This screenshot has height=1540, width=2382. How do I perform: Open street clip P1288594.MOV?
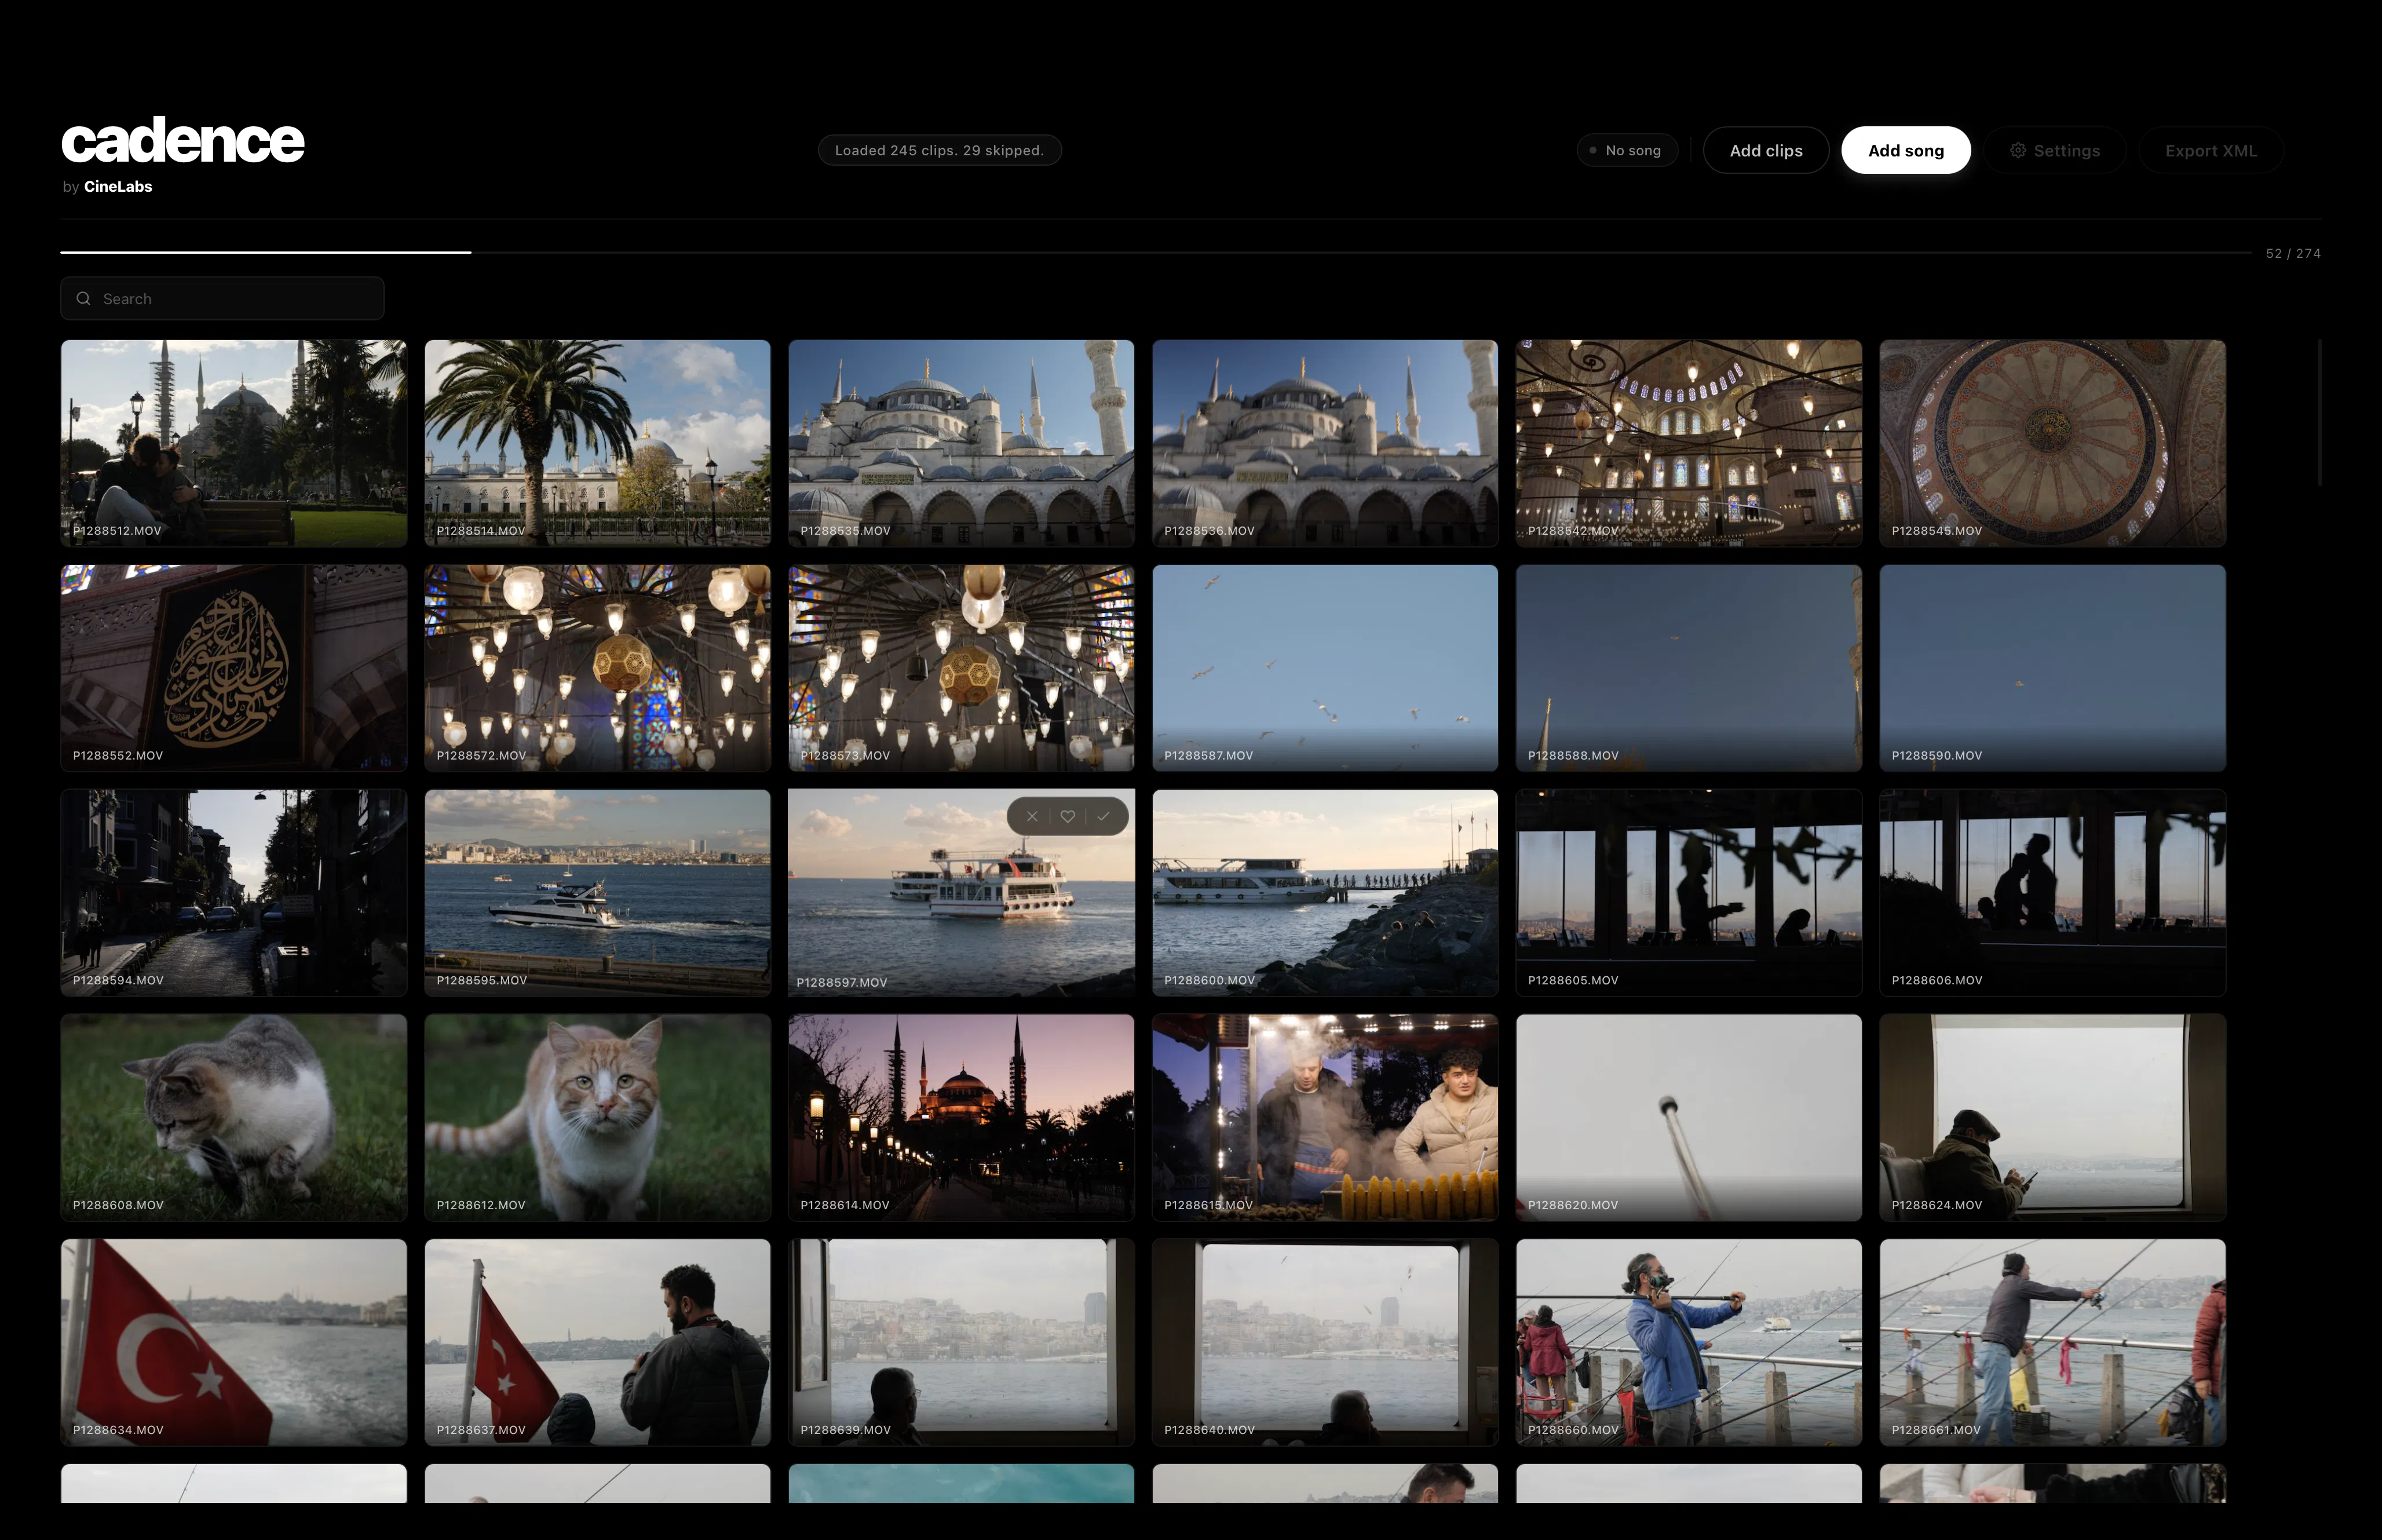pyautogui.click(x=234, y=893)
